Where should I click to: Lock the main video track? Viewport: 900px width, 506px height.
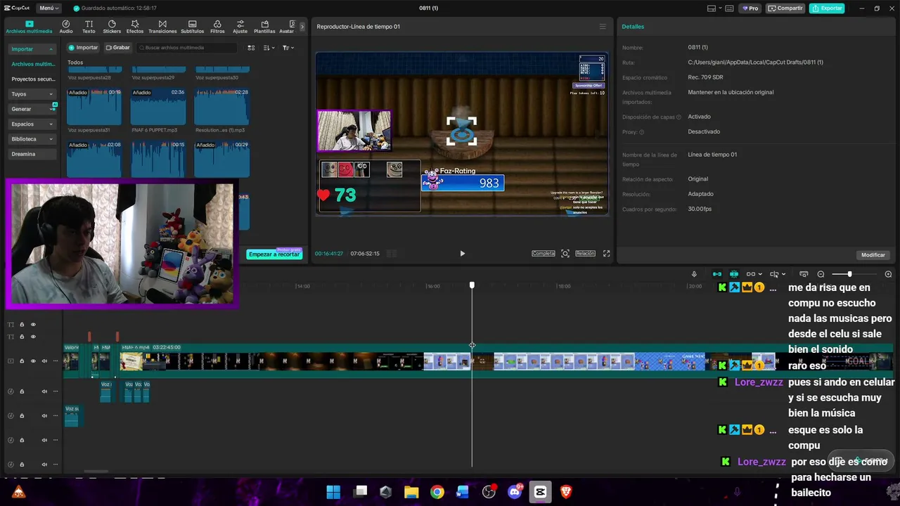click(22, 361)
